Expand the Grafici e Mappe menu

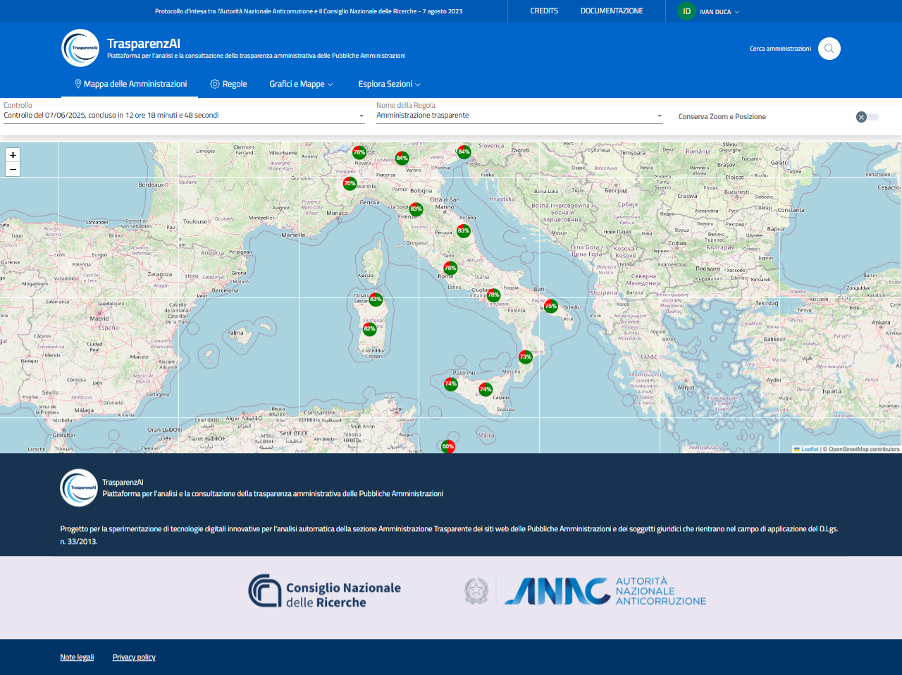(301, 84)
